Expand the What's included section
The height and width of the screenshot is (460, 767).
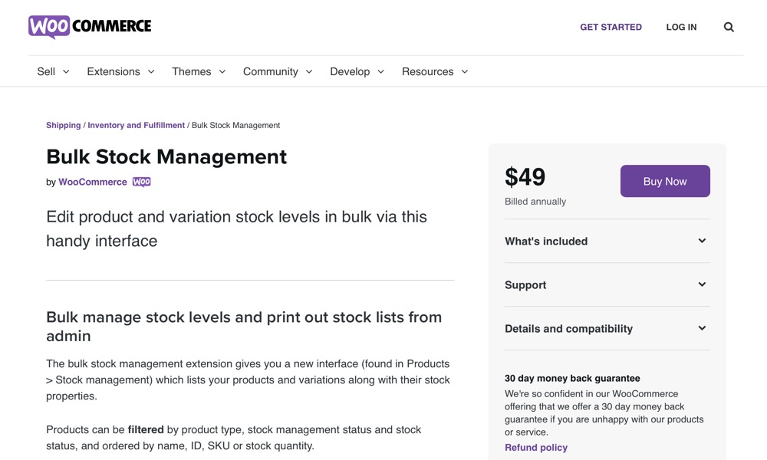[x=607, y=241]
